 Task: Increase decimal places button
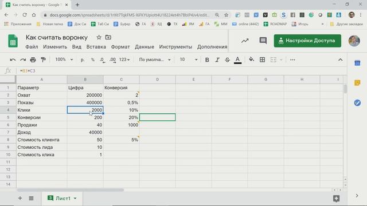pos(112,60)
